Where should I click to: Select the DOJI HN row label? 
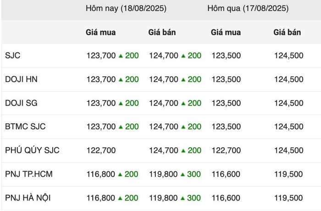pyautogui.click(x=21, y=79)
